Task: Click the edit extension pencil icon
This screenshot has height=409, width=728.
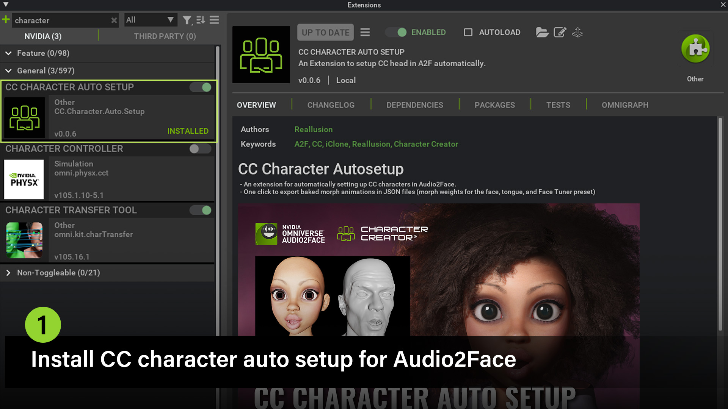Action: (560, 33)
